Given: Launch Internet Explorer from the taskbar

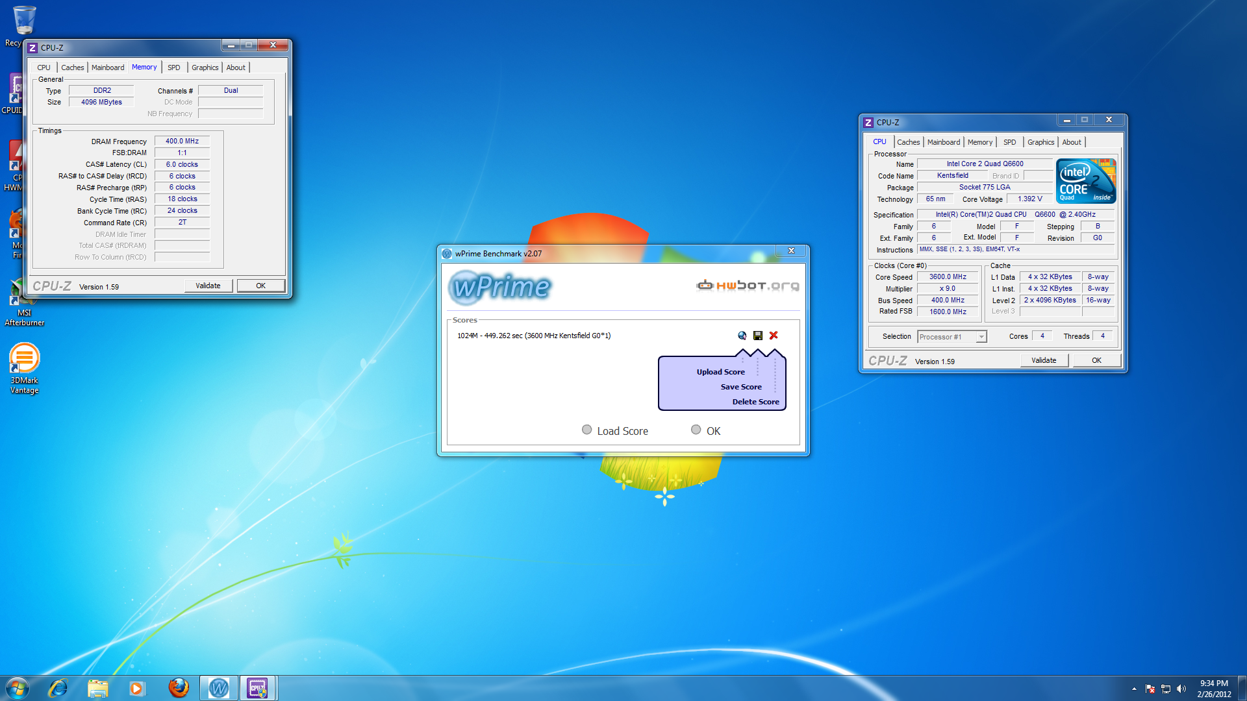Looking at the screenshot, I should coord(58,688).
